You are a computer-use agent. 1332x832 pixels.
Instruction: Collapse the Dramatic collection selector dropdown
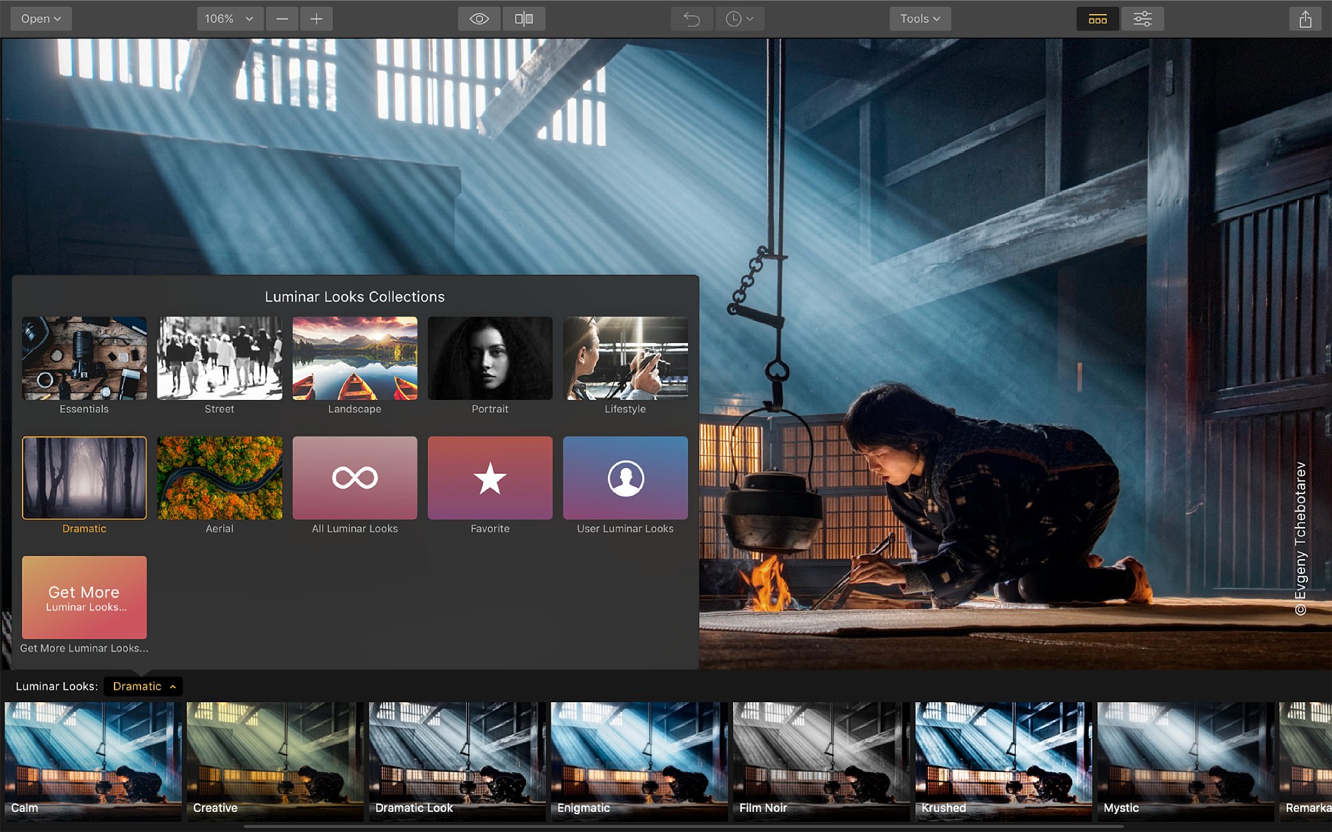tap(143, 686)
